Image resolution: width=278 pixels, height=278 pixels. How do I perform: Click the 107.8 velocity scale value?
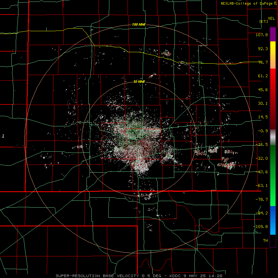point(262,35)
